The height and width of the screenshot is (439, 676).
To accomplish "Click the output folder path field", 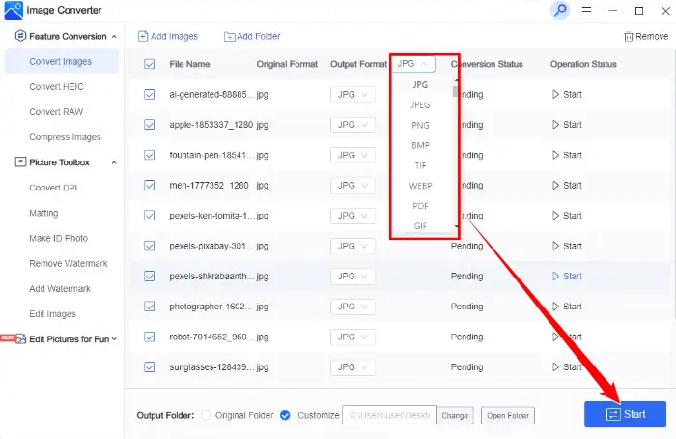I will [x=389, y=416].
